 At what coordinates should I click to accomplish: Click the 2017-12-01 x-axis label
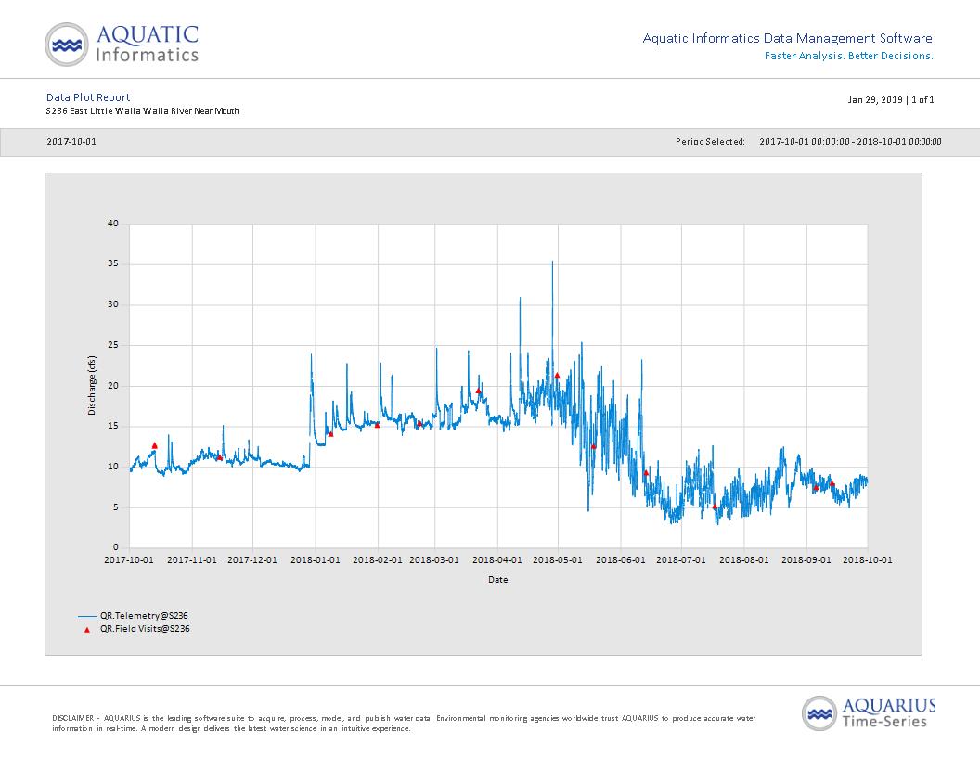(x=252, y=559)
